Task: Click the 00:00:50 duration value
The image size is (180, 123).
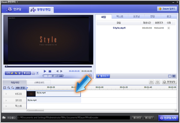Action: (x=147, y=28)
